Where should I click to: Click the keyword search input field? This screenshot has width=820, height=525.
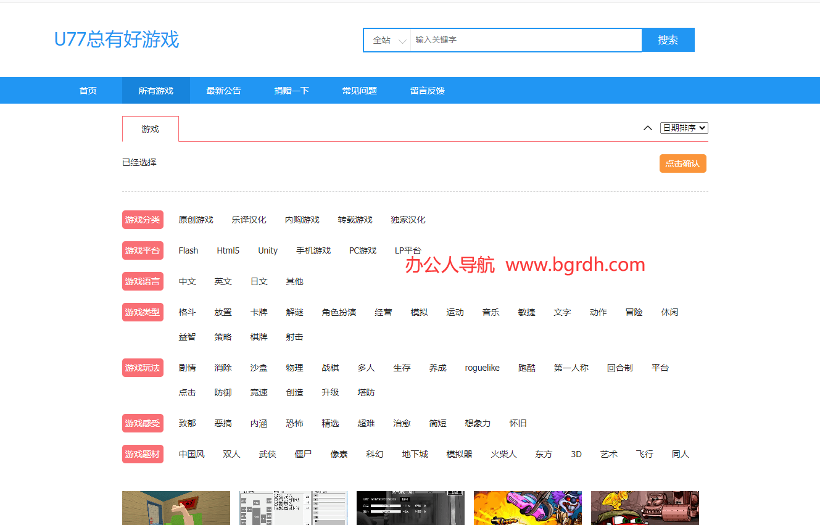(x=526, y=40)
